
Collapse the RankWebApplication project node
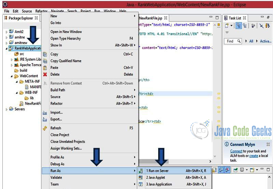[x=6, y=48]
